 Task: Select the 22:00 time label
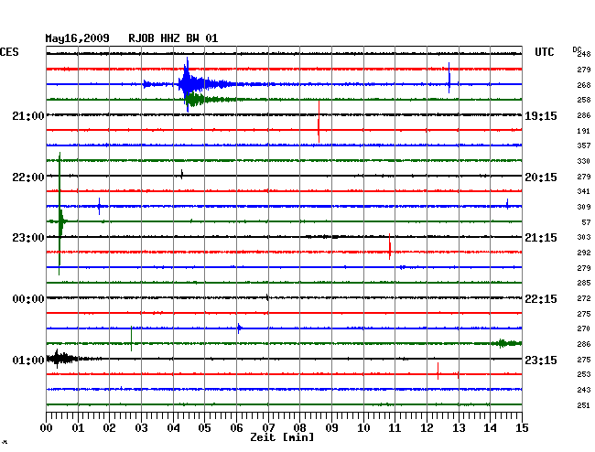point(28,178)
